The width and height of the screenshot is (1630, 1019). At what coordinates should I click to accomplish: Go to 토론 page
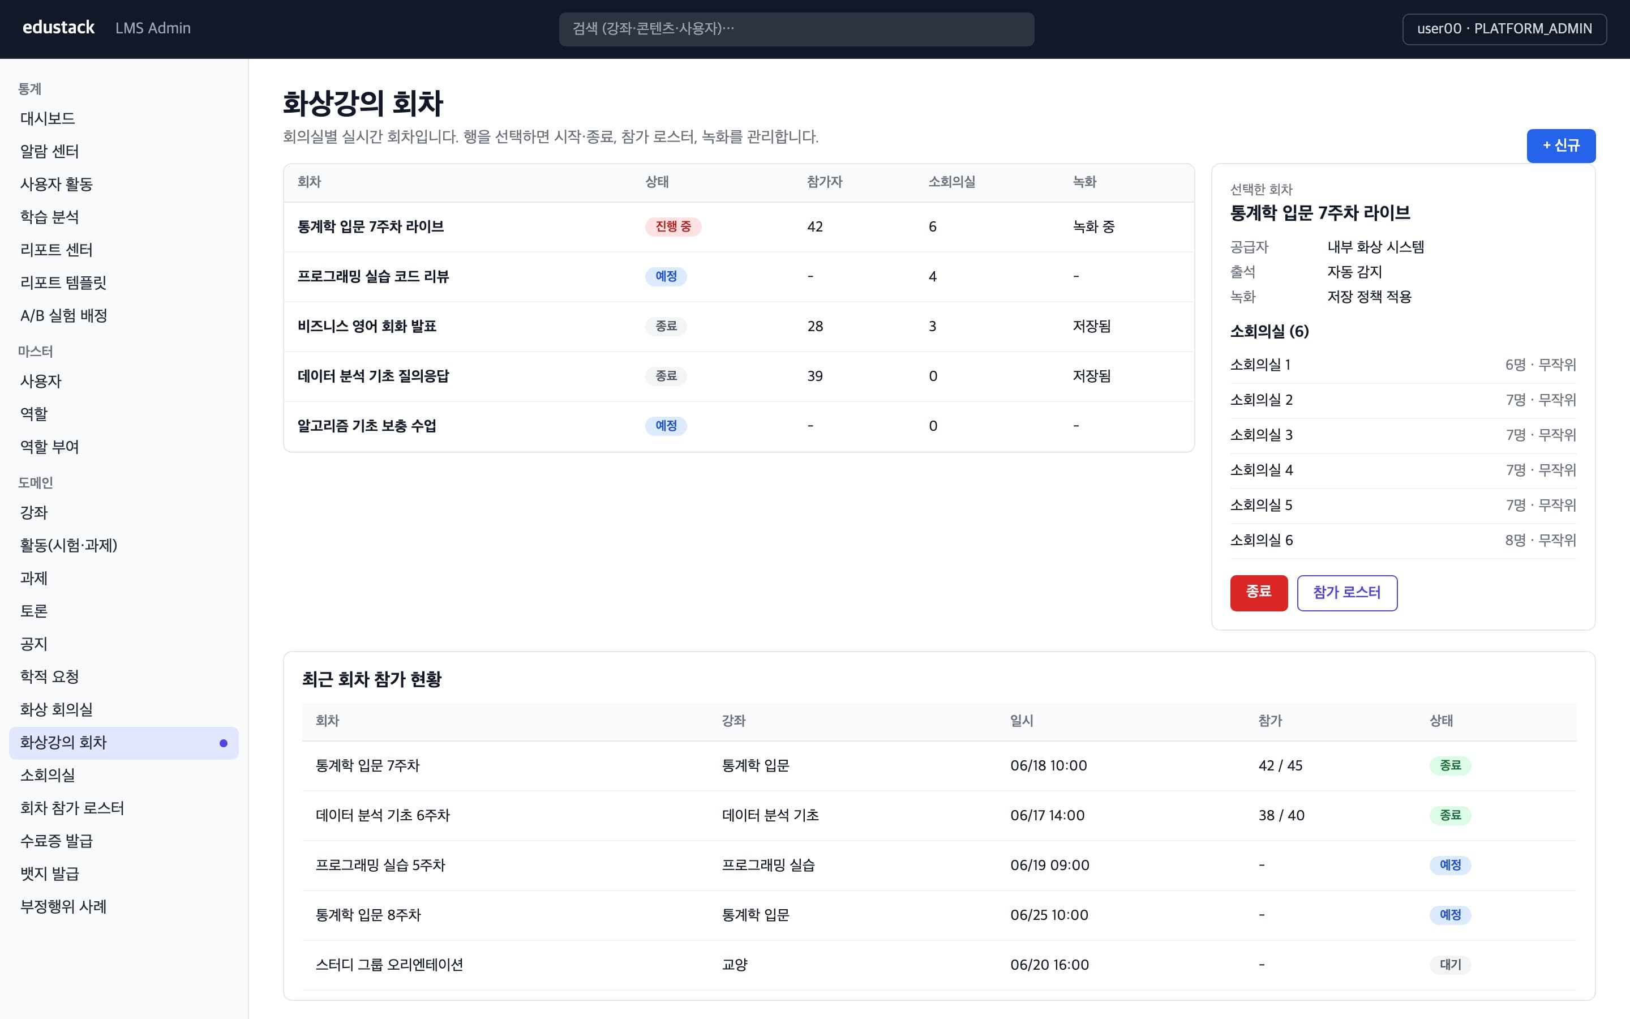[124, 611]
